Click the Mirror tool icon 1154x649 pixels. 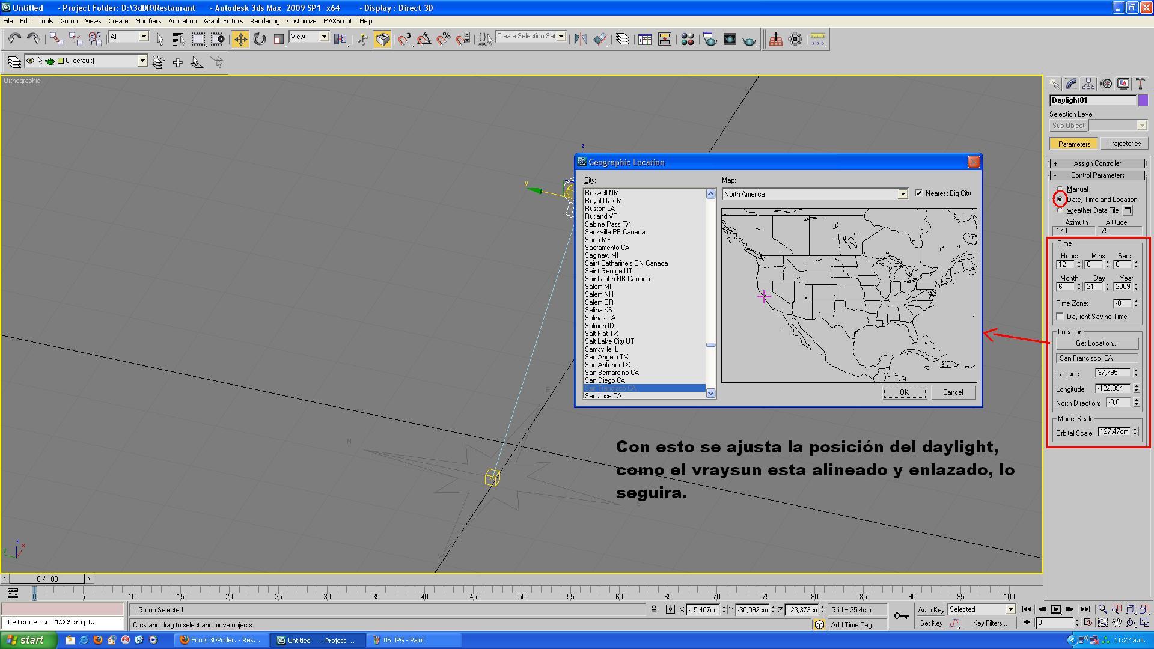click(580, 40)
